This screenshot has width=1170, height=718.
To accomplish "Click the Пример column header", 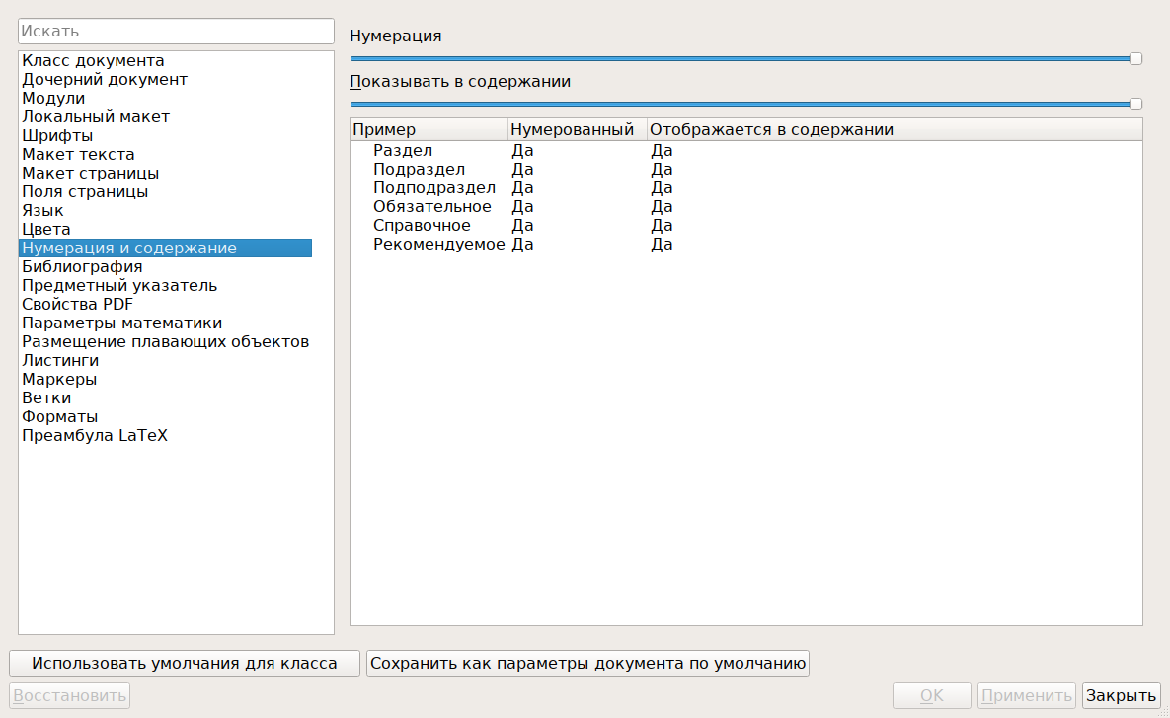I will pyautogui.click(x=429, y=130).
